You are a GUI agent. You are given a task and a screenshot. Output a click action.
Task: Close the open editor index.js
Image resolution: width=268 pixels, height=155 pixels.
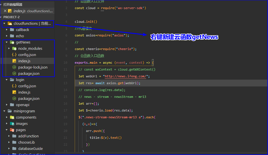click(x=5, y=11)
